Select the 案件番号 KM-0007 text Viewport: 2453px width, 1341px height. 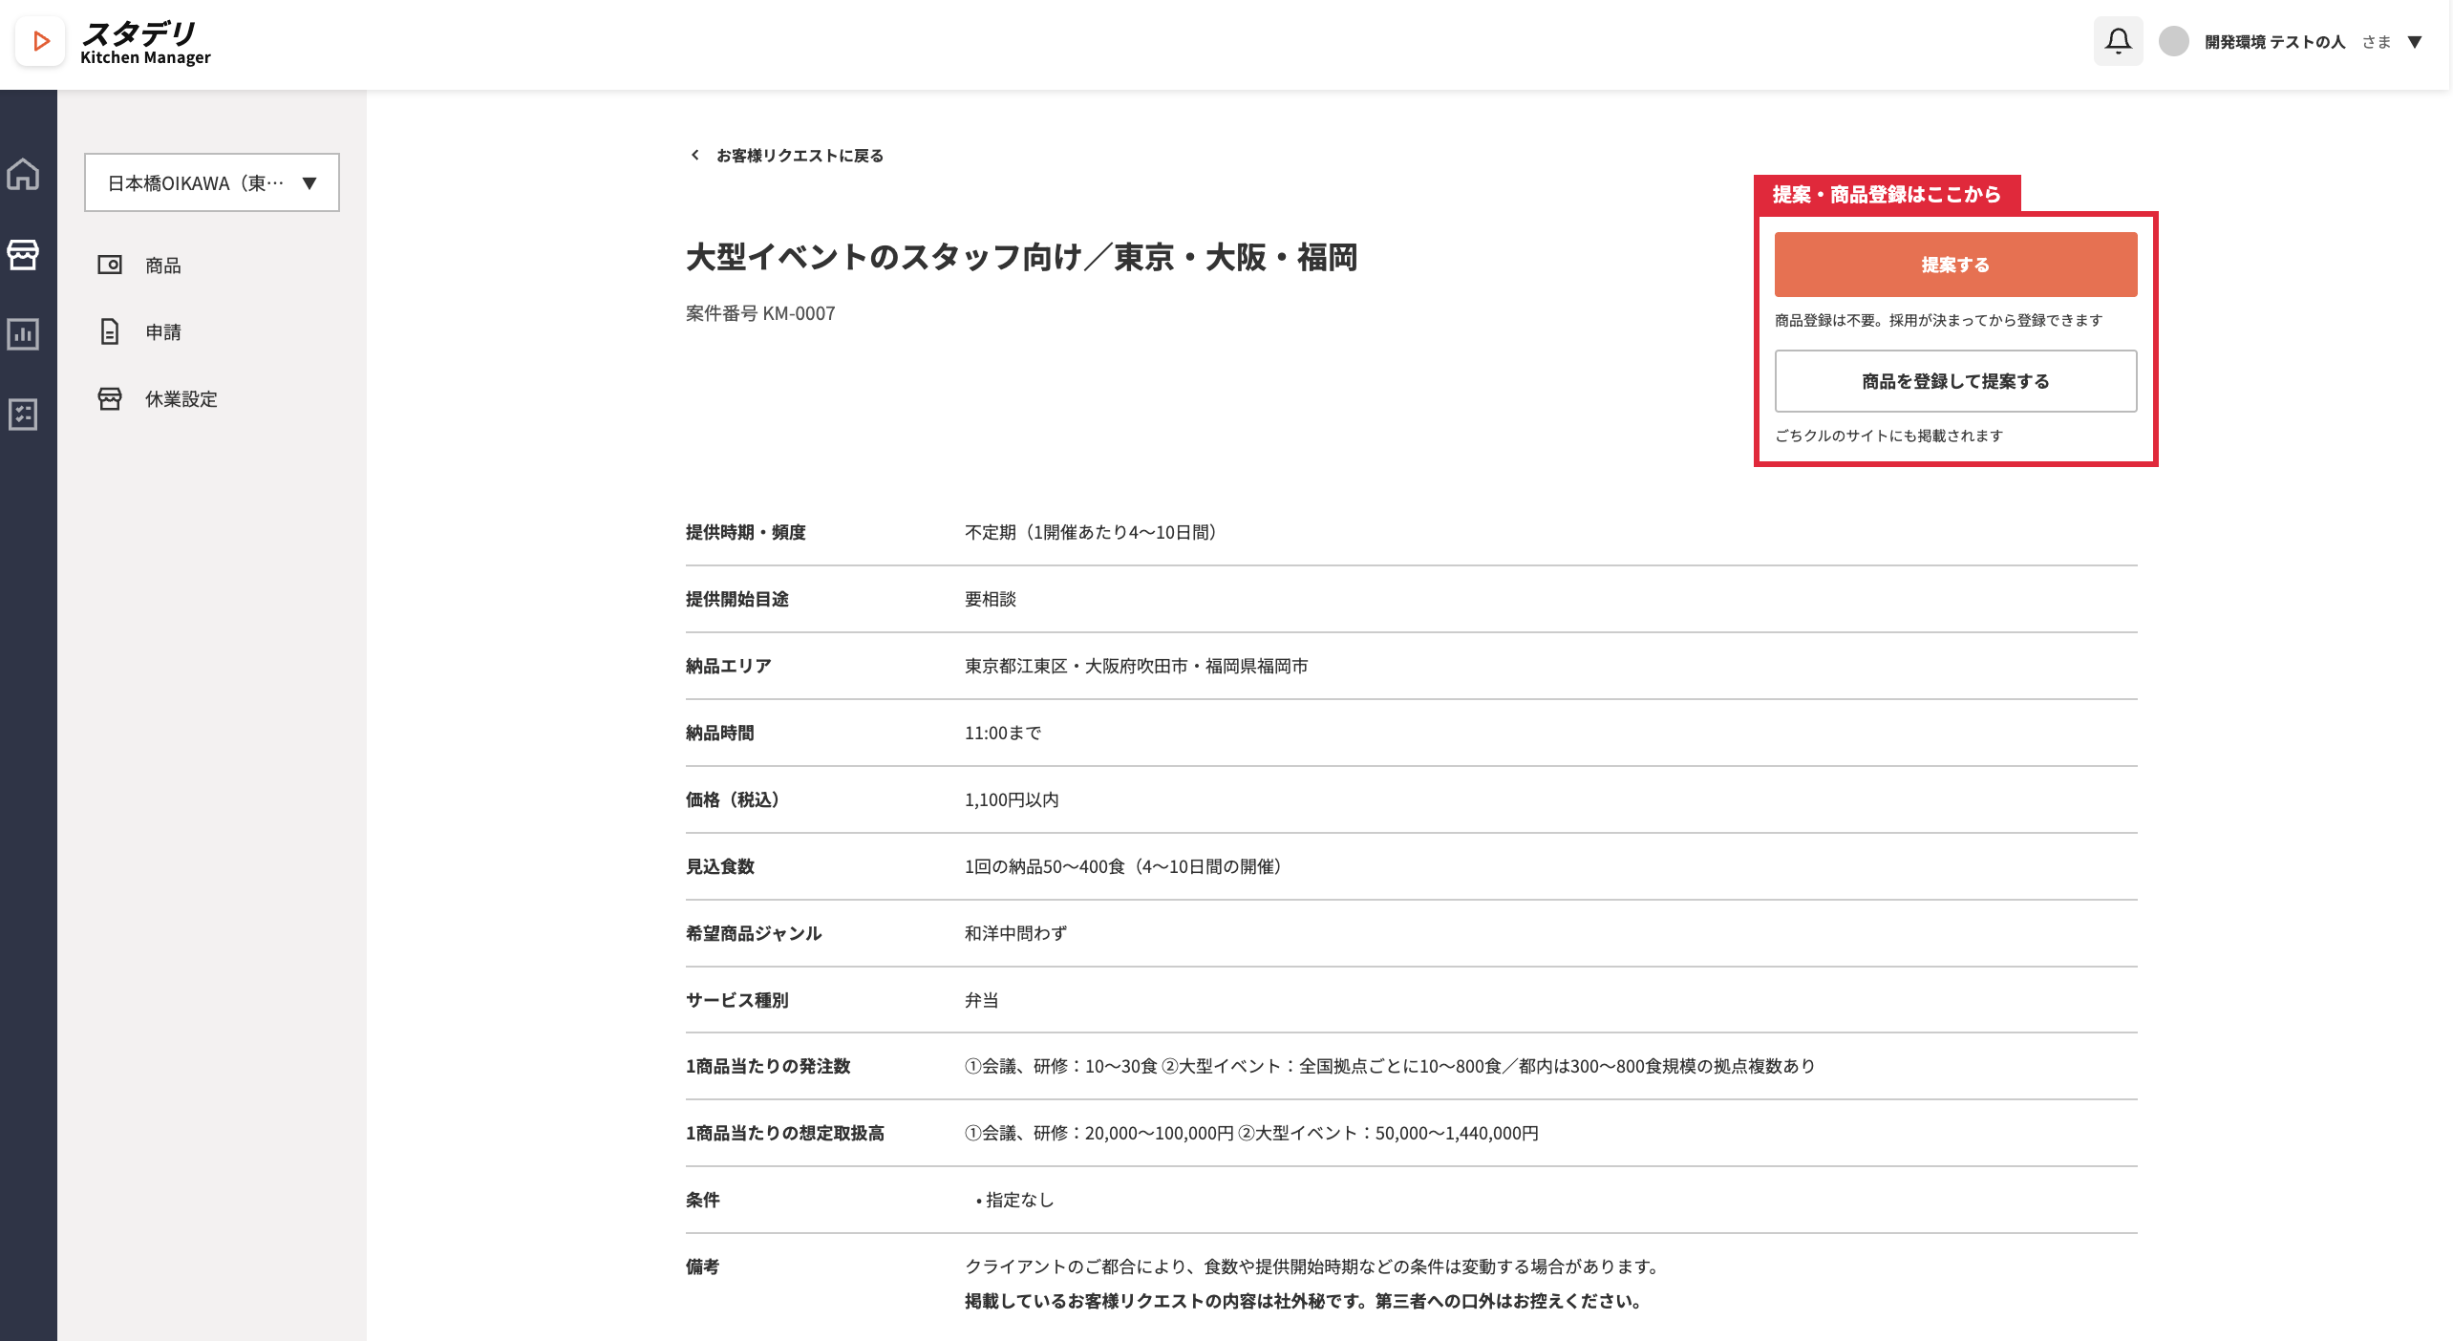pyautogui.click(x=760, y=313)
